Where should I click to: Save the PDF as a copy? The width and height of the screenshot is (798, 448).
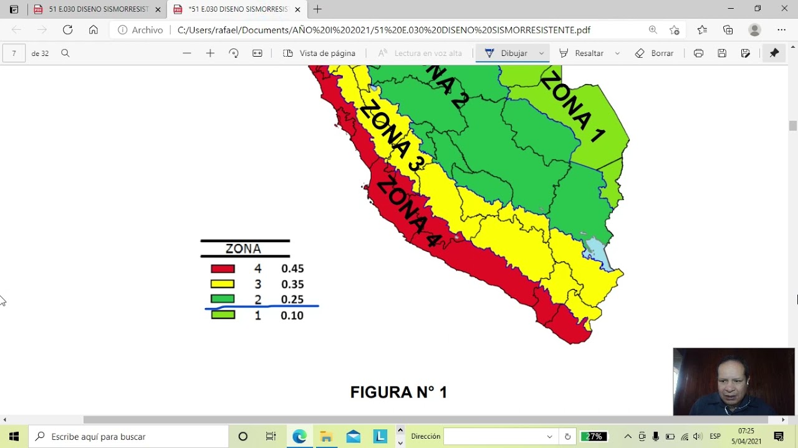pos(746,54)
